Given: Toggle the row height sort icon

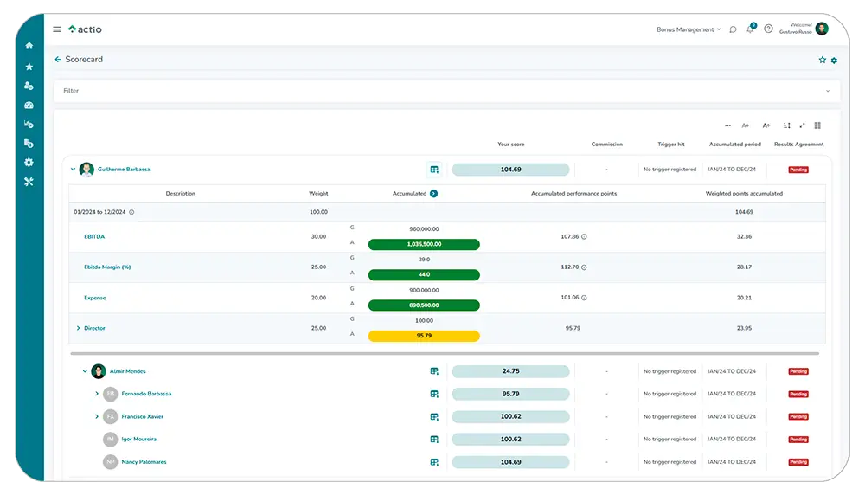Looking at the screenshot, I should [786, 125].
